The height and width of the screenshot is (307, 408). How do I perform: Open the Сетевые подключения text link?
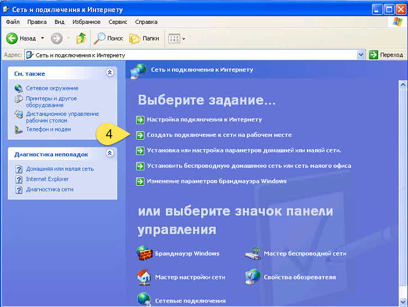point(190,301)
